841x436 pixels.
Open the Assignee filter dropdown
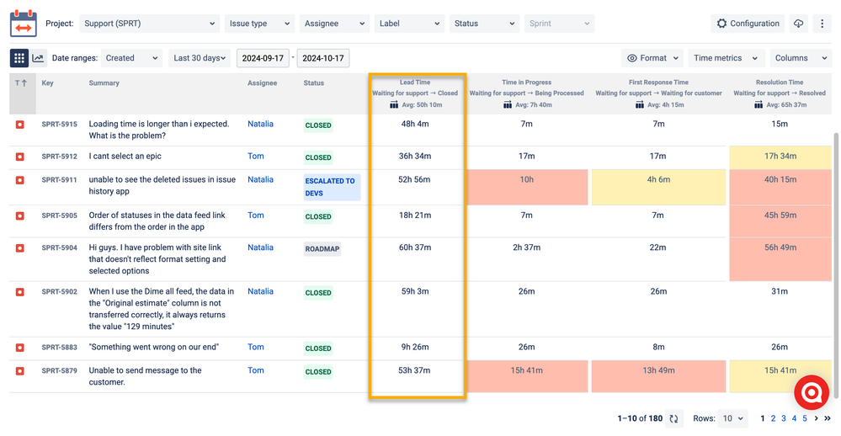333,24
